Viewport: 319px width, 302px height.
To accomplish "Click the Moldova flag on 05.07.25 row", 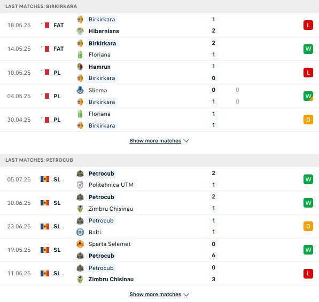I will pos(45,179).
